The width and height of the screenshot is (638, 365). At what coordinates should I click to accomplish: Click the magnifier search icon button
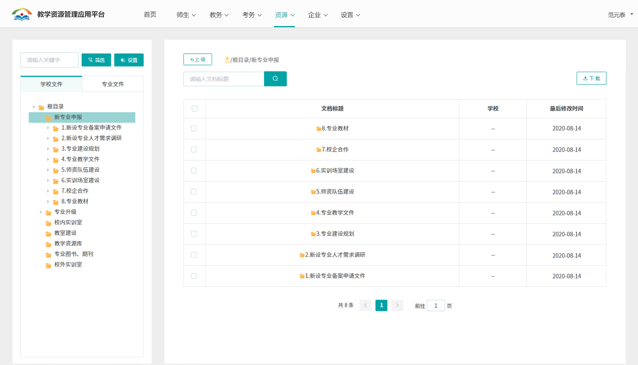tap(275, 79)
